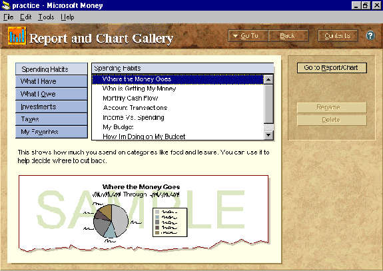Open the Tools menu
This screenshot has width=383, height=271.
46,17
